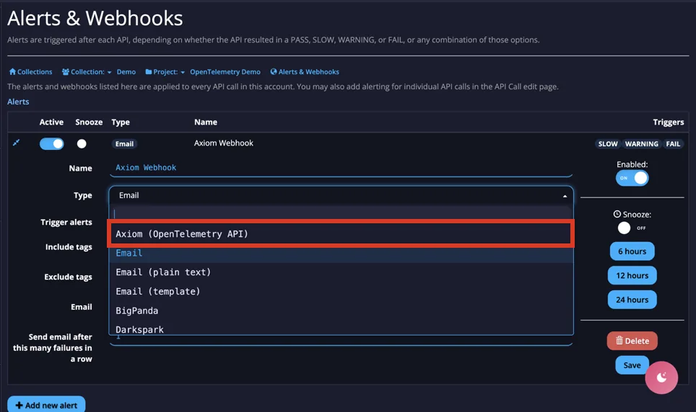This screenshot has height=412, width=696.
Task: Toggle the Active switch for Axiom Webhook
Action: point(51,143)
